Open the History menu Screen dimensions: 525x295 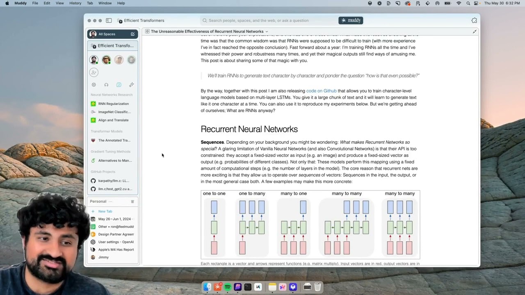(75, 3)
